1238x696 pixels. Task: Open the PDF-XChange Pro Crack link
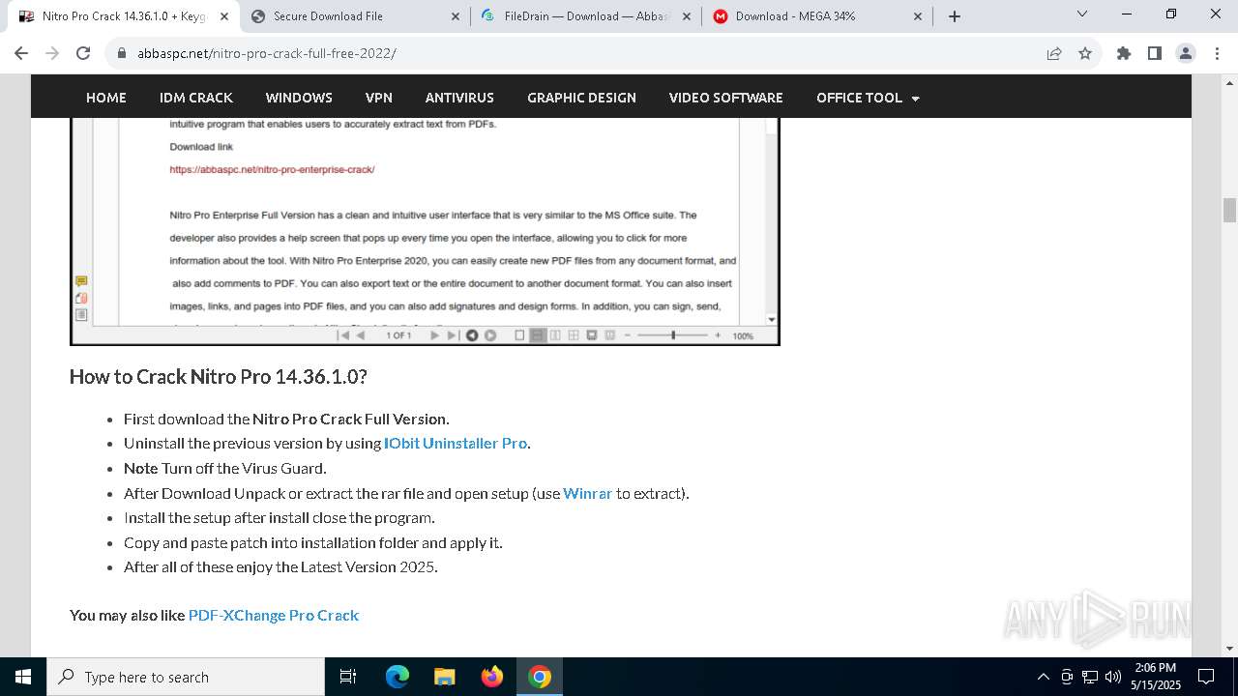[274, 615]
